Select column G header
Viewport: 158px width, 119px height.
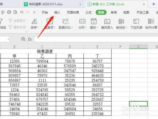138,47
